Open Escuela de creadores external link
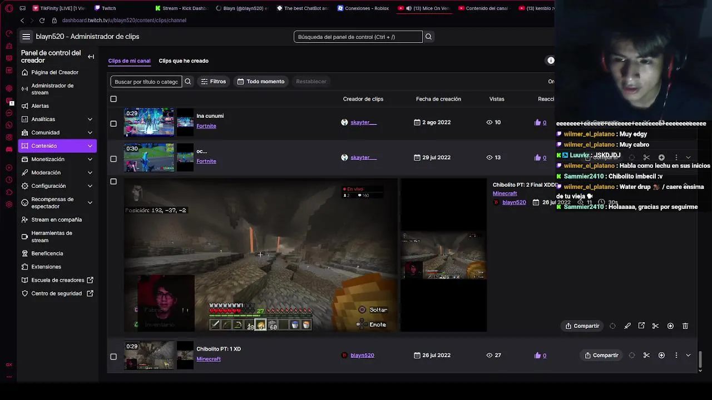Viewport: 712px width, 400px height. coord(56,280)
